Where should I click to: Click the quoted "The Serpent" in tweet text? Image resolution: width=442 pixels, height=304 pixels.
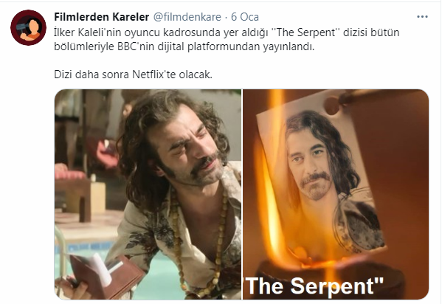(x=306, y=32)
